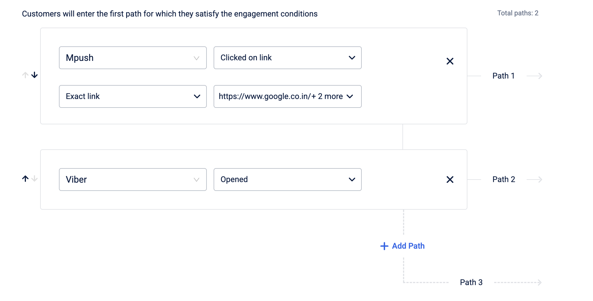
Task: Move Path 2 condition up with arrow
Action: click(25, 179)
